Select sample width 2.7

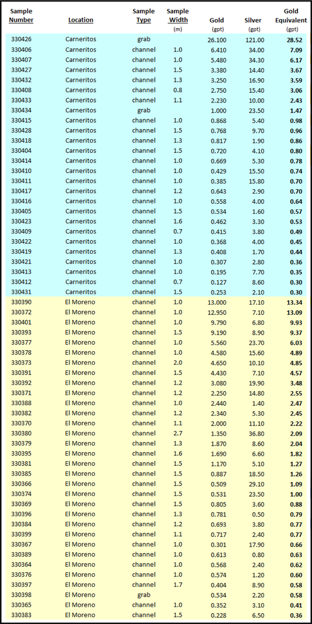tap(178, 433)
